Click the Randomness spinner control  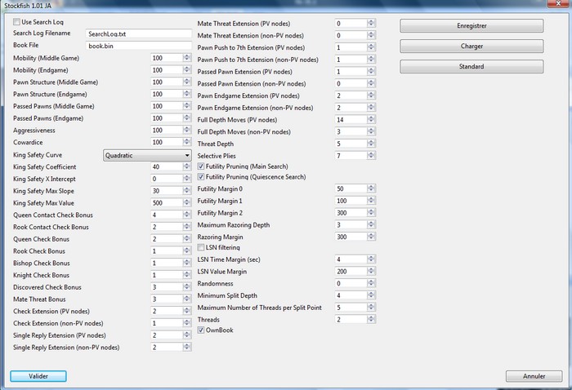click(371, 283)
